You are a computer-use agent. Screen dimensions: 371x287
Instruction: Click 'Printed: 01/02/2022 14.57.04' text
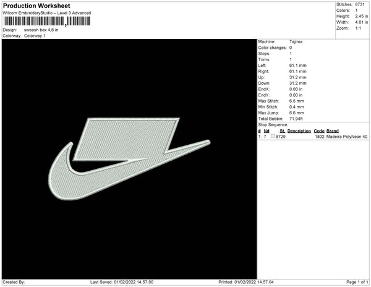246,282
